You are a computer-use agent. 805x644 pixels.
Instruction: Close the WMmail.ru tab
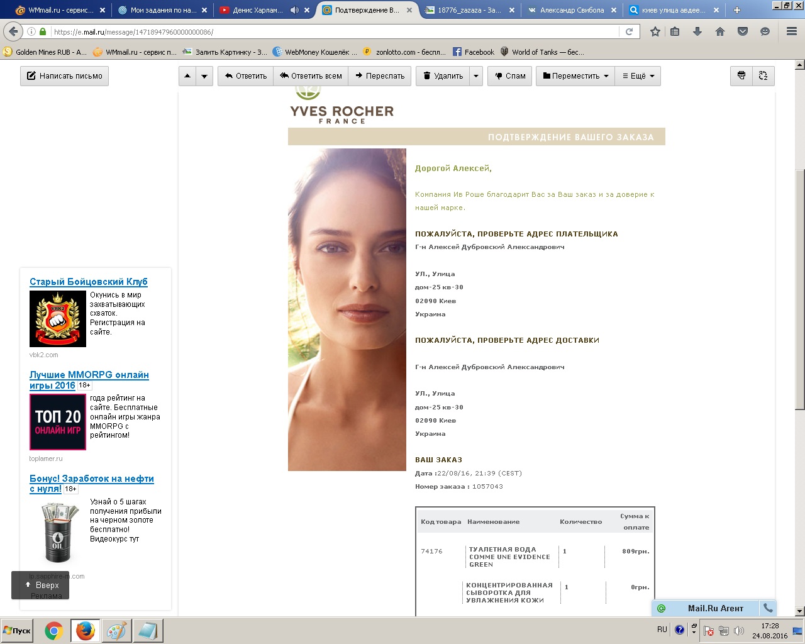(x=103, y=10)
